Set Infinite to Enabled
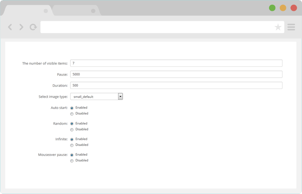The image size is (302, 194). [x=72, y=139]
